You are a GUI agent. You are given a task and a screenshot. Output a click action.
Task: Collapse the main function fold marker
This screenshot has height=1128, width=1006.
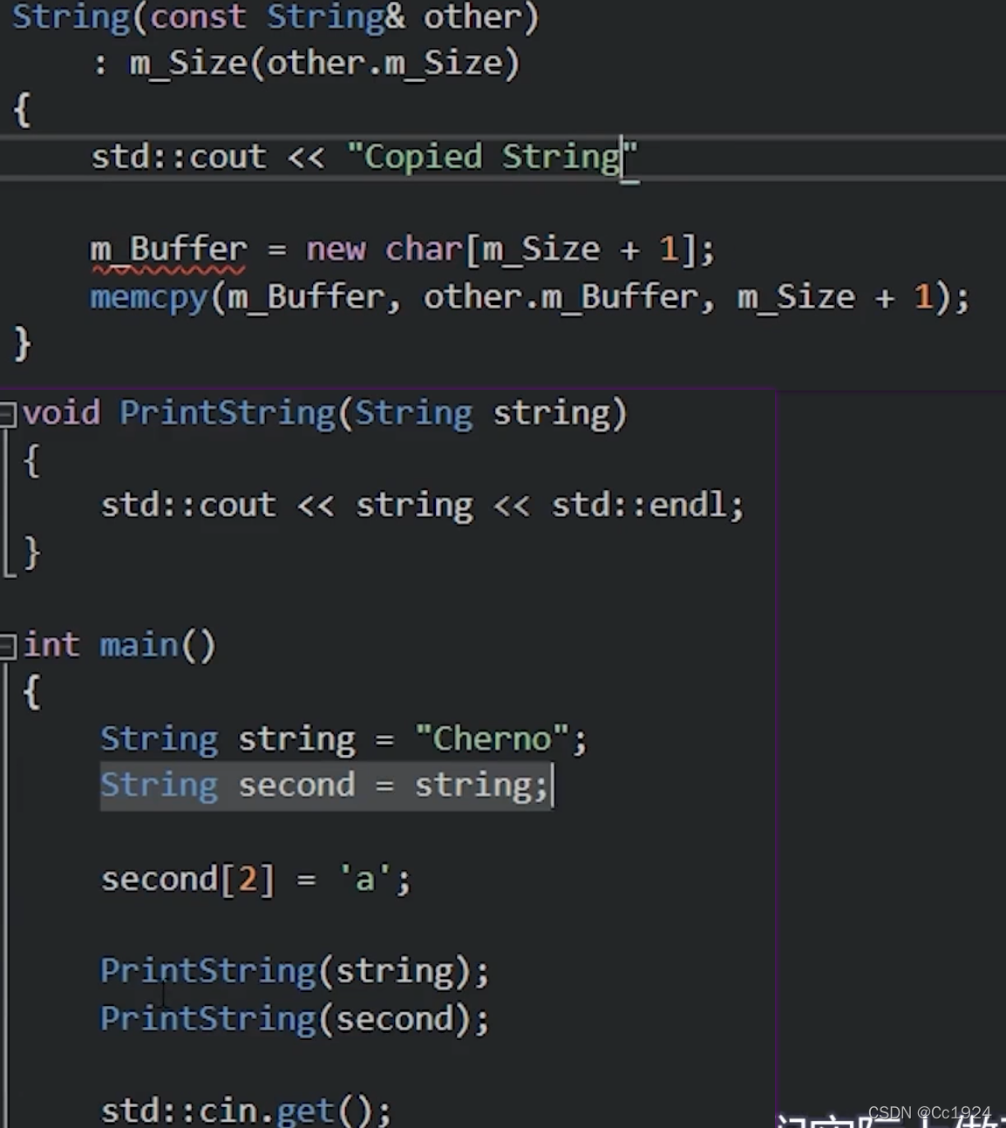click(x=8, y=646)
